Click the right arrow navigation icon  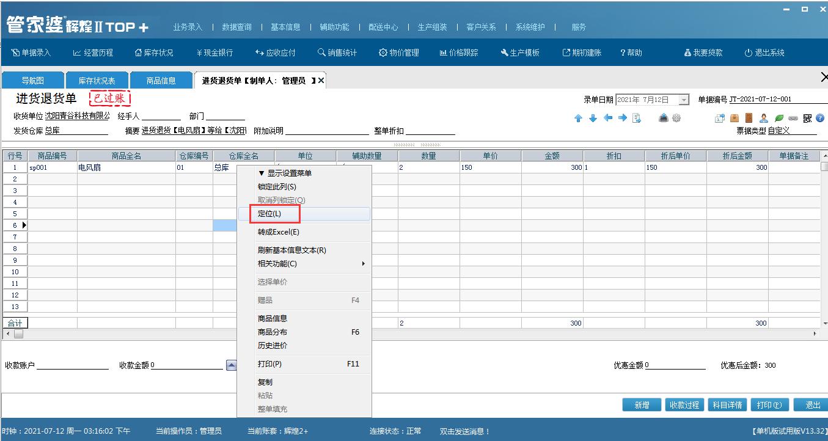[623, 117]
